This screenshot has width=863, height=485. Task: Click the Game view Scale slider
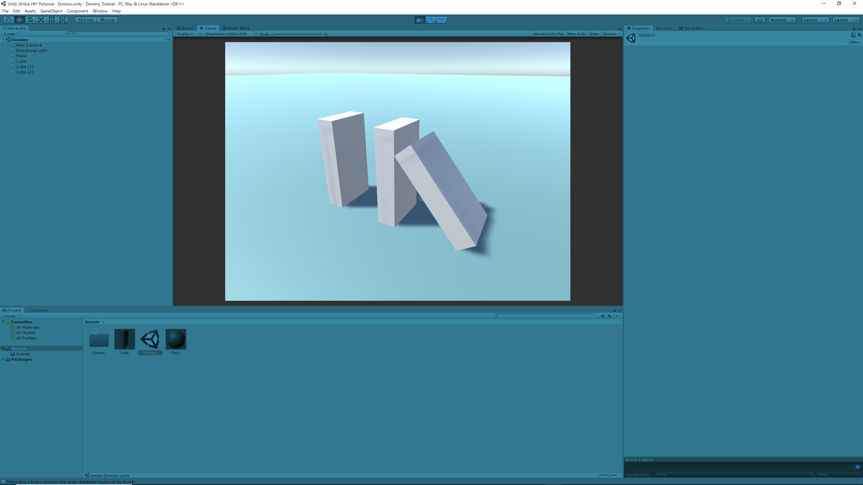tap(297, 34)
